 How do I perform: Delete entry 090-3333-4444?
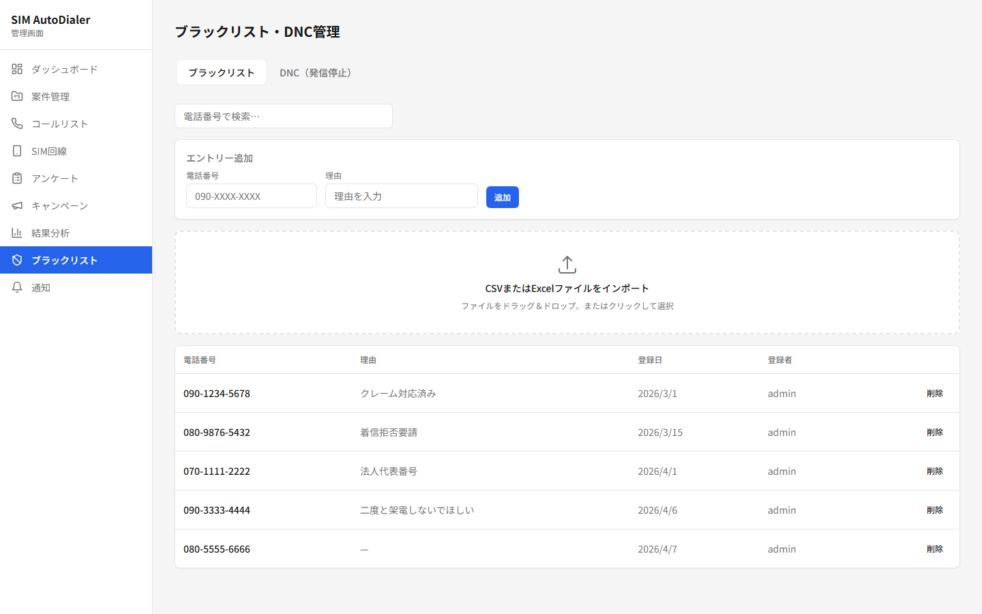(935, 510)
